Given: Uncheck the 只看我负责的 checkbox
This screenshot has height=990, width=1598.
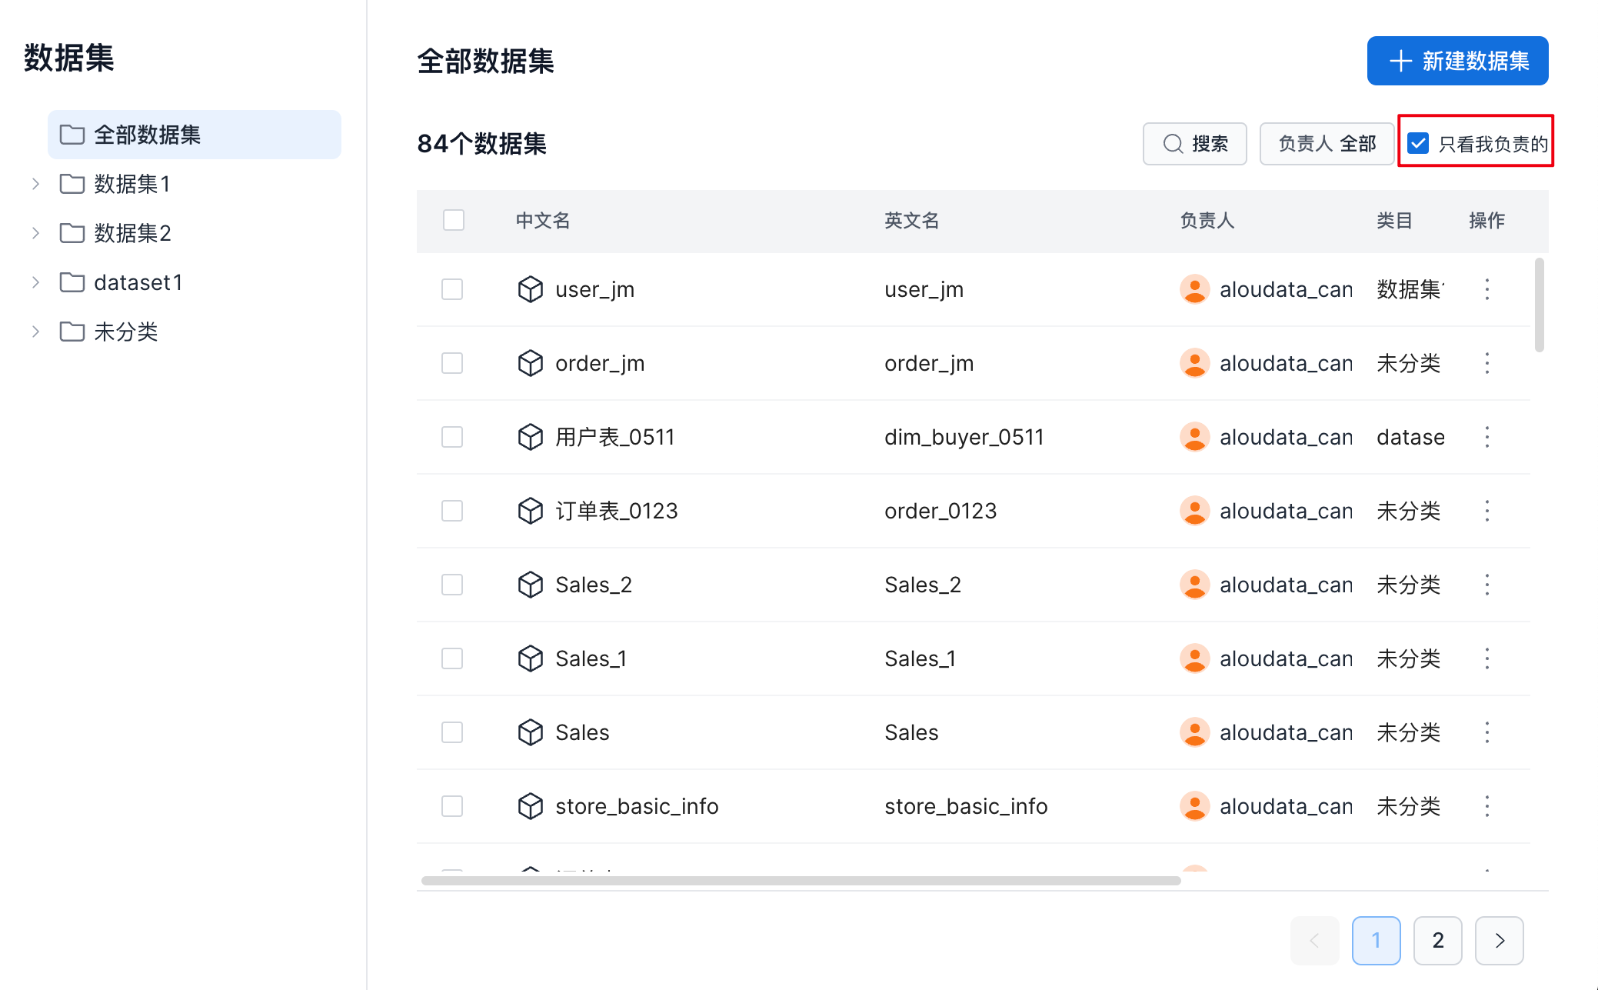Looking at the screenshot, I should [x=1418, y=143].
